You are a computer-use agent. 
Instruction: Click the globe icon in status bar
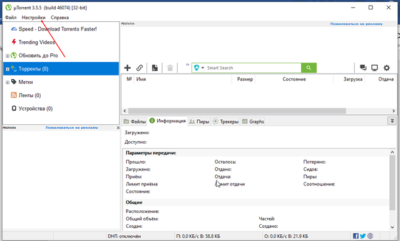click(370, 236)
